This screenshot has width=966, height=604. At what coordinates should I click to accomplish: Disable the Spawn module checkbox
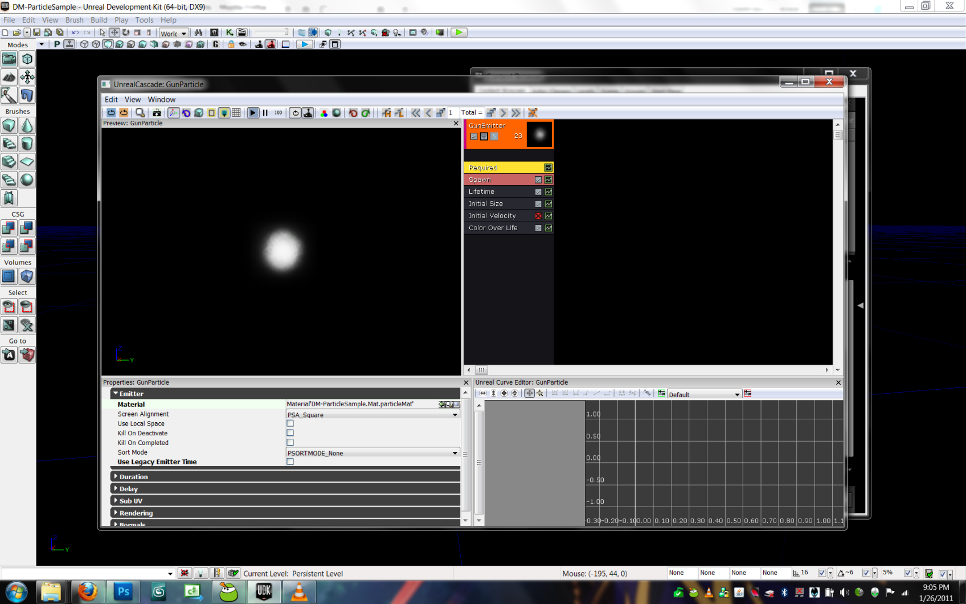[x=538, y=179]
